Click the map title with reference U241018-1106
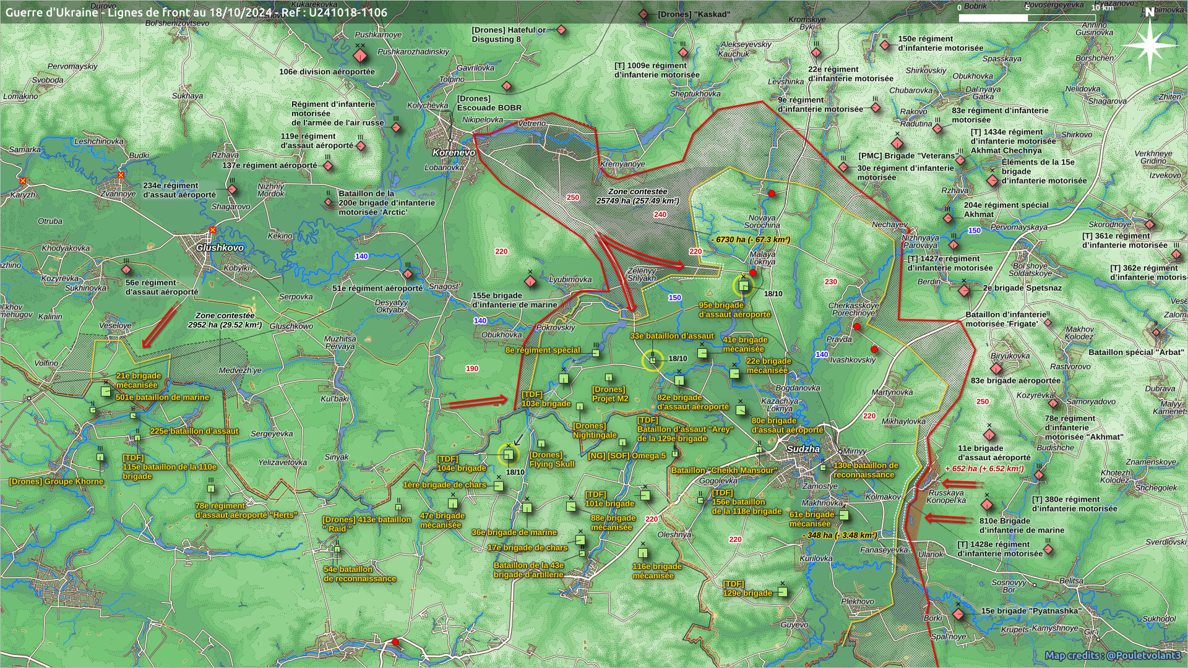The image size is (1188, 668). (x=196, y=12)
